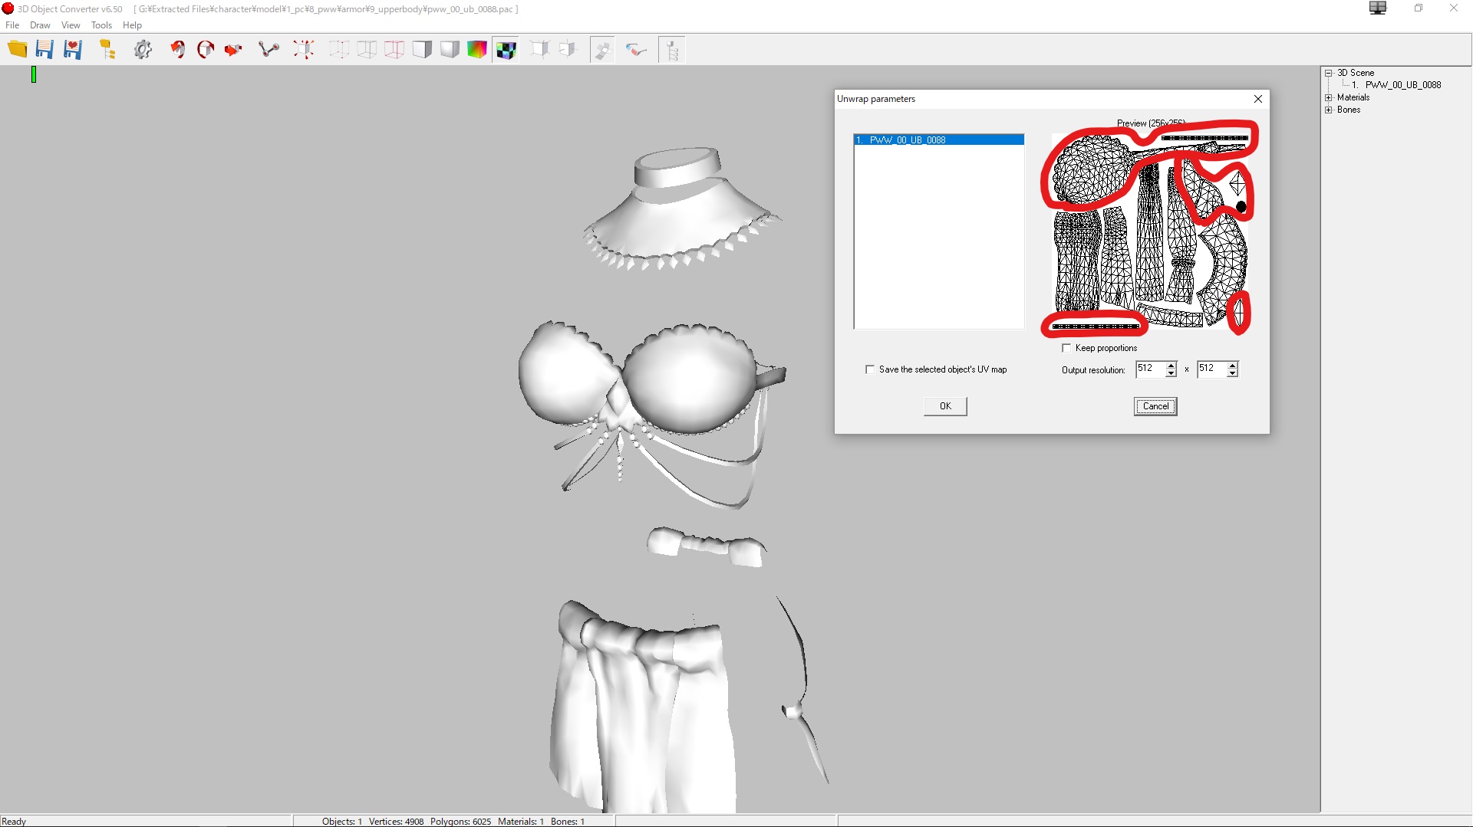The height and width of the screenshot is (827, 1473).
Task: Collapse the 3D Scene tree node
Action: pos(1329,73)
